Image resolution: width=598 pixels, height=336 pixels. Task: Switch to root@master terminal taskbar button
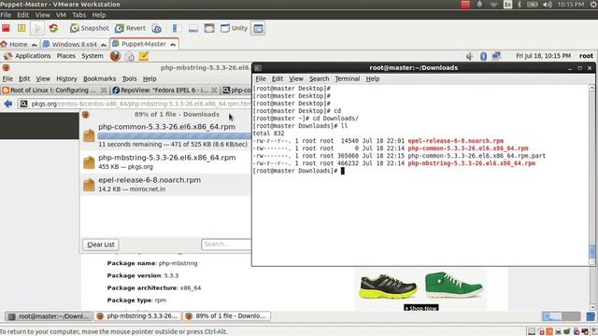(x=49, y=316)
